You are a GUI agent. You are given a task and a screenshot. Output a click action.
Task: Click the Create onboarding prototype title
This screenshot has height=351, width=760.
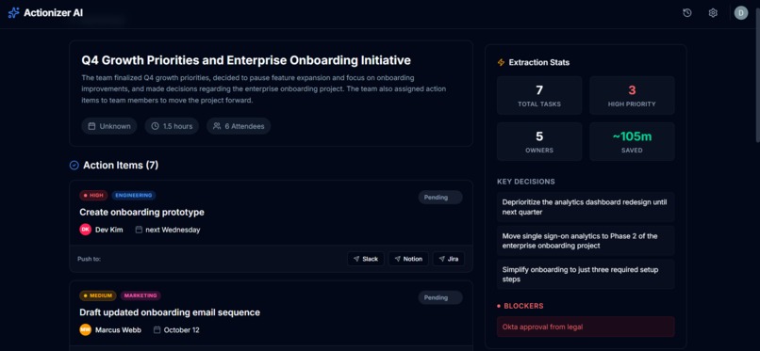click(x=142, y=213)
